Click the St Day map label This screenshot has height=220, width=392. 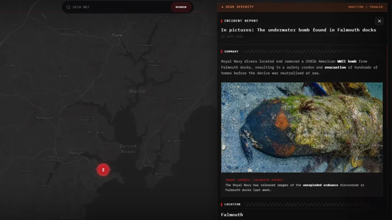point(10,65)
